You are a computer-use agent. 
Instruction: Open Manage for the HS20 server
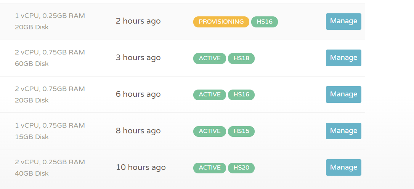click(x=343, y=168)
